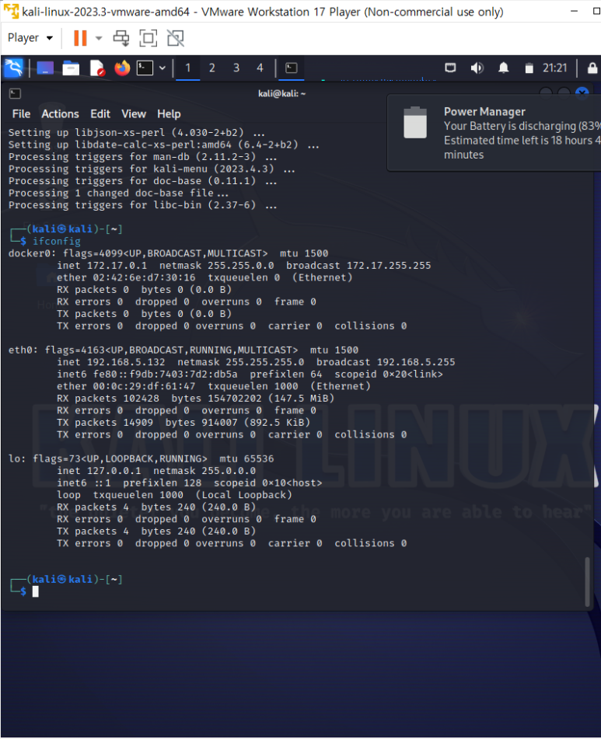
Task: Click the ifconfig command text
Action: [x=56, y=242]
